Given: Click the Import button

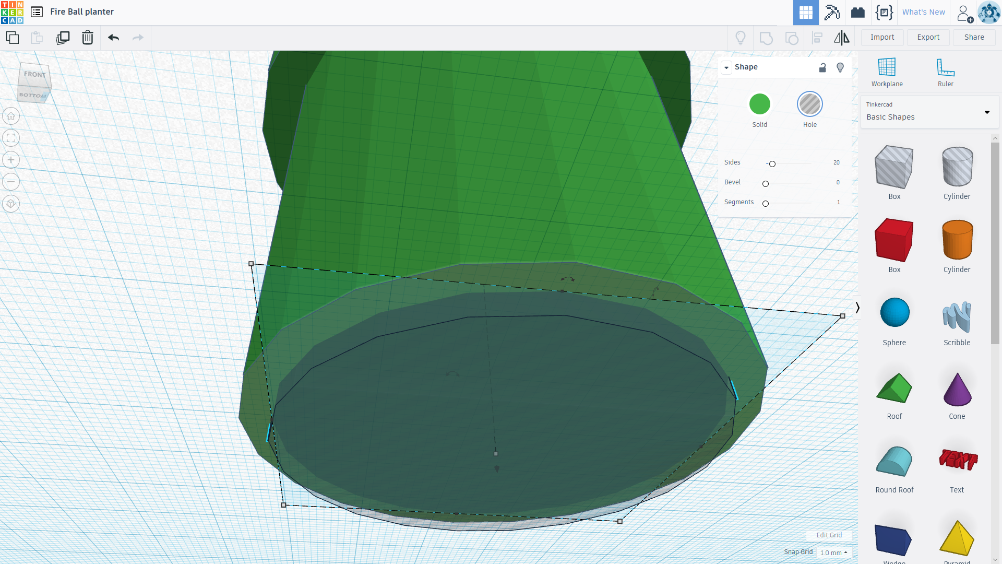Looking at the screenshot, I should 882,37.
